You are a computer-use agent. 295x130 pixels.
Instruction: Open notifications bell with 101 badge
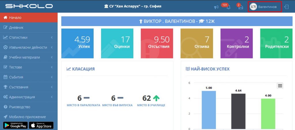tap(228, 7)
